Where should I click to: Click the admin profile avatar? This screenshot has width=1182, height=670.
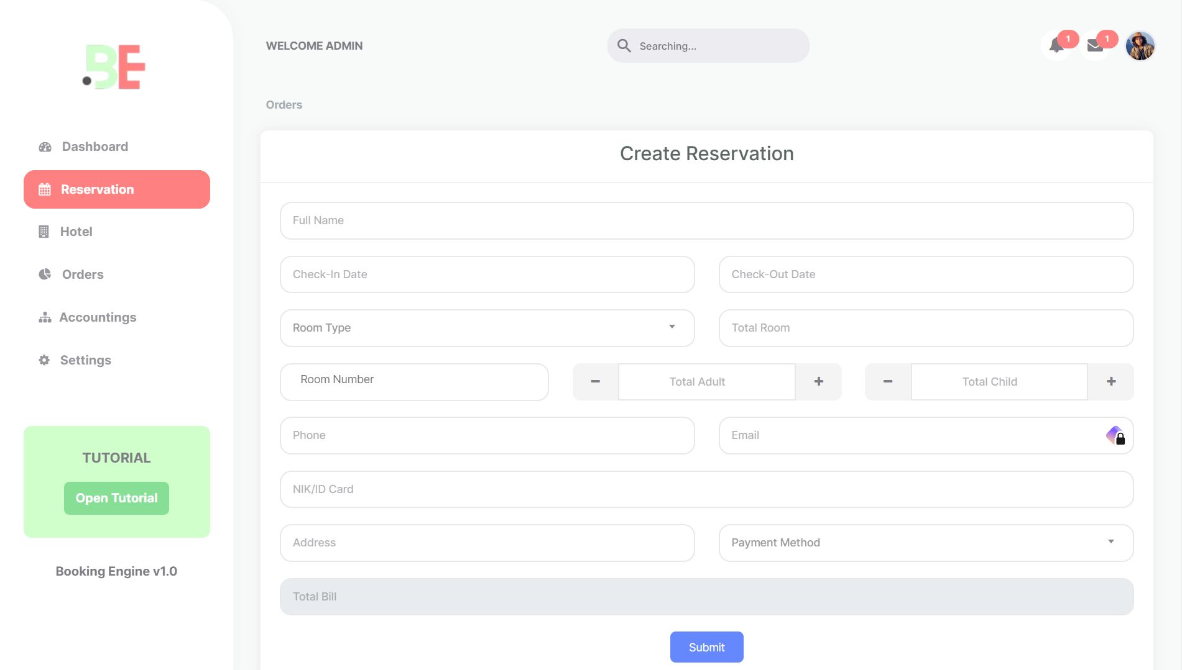(x=1140, y=45)
